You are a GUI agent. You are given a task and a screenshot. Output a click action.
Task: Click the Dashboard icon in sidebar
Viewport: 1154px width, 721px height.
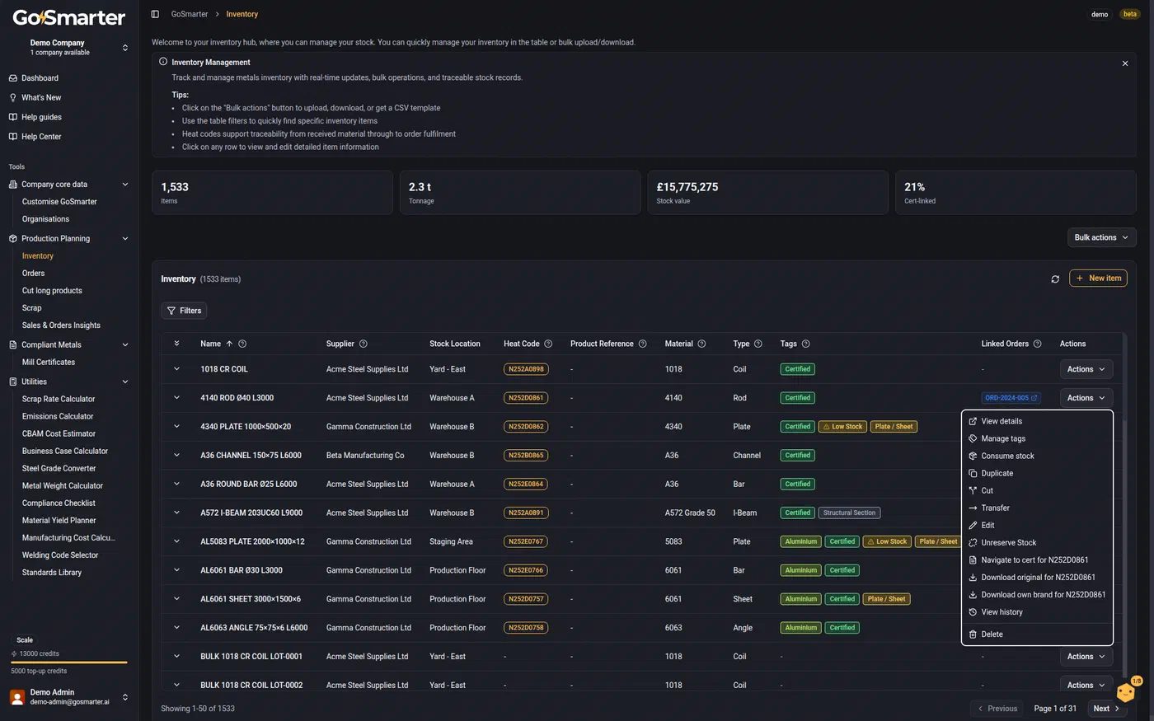13,78
